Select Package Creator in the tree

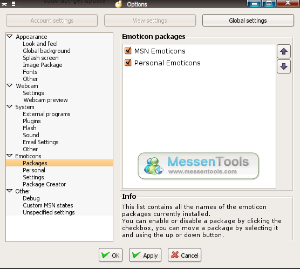click(44, 184)
